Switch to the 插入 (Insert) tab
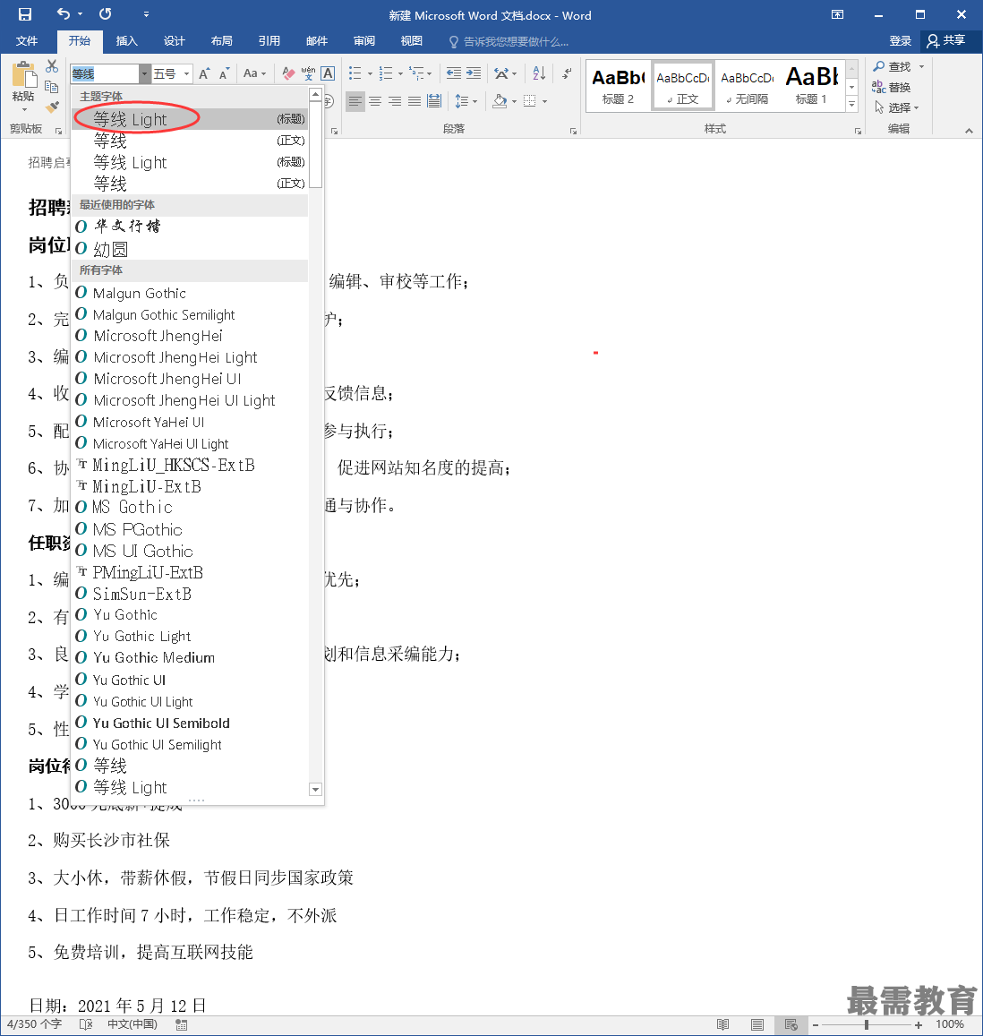Image resolution: width=983 pixels, height=1036 pixels. (127, 41)
